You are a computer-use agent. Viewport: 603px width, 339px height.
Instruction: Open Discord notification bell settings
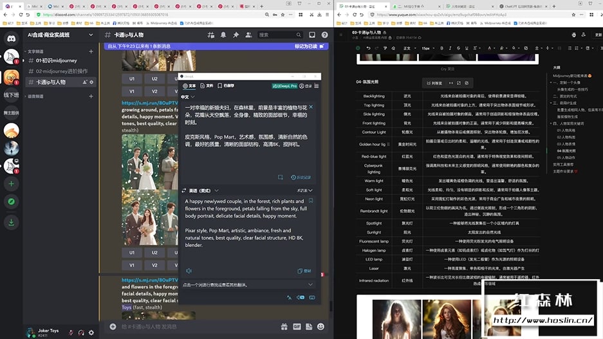tap(223, 35)
